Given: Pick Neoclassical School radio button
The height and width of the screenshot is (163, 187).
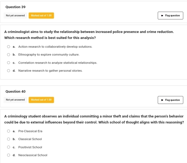Looking at the screenshot, I should point(9,155).
